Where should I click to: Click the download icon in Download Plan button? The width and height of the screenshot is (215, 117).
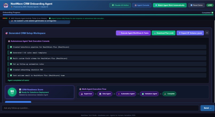(155, 33)
